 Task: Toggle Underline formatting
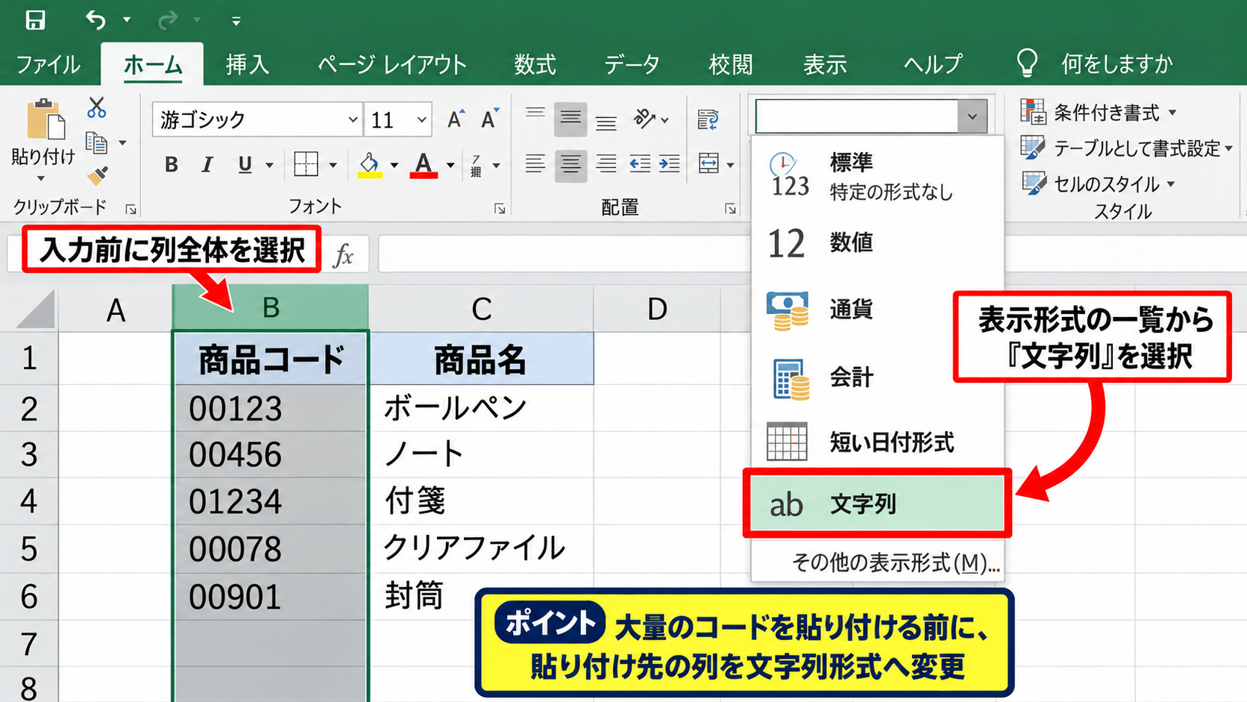coord(245,164)
